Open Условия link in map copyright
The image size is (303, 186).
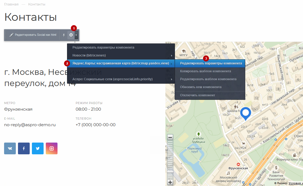coord(296,183)
